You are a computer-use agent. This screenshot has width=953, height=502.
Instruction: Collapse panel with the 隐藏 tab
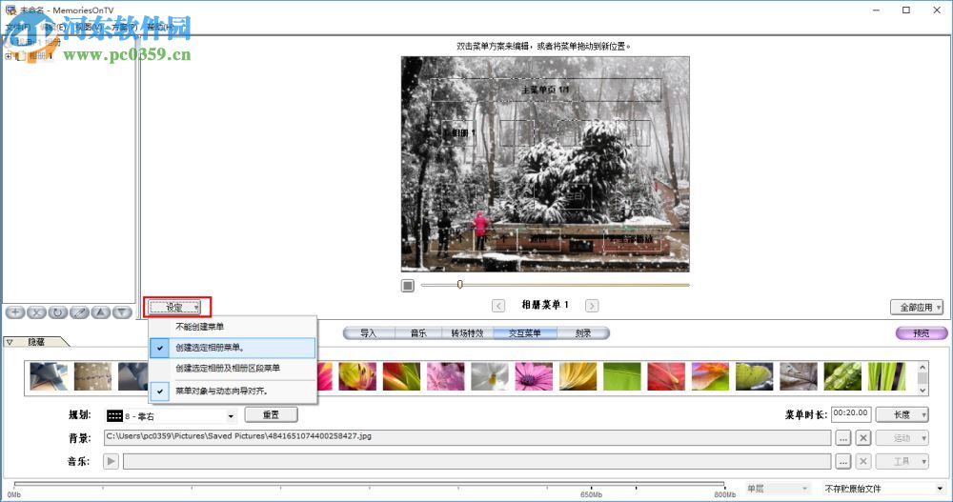point(36,342)
